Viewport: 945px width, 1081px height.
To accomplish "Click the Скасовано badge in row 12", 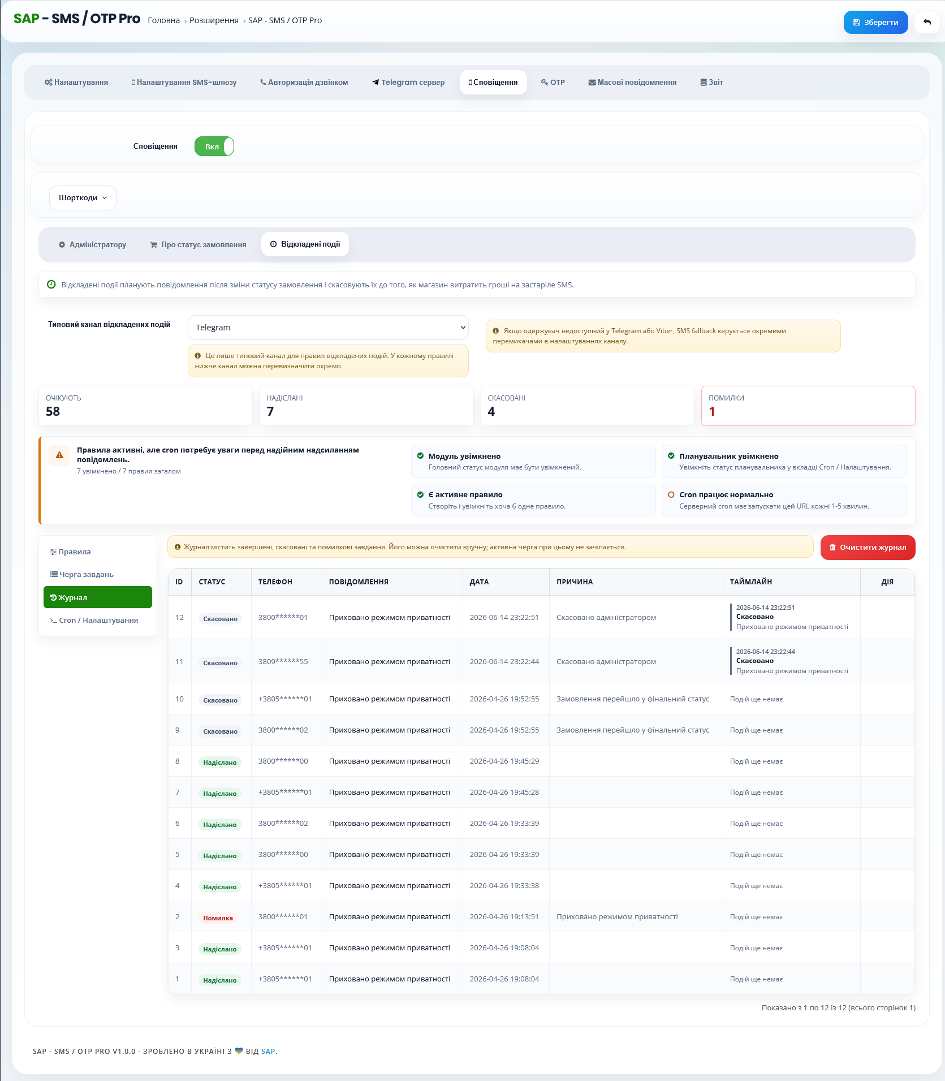I will tap(221, 619).
